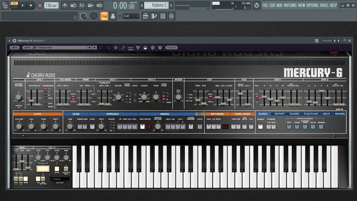
Task: Toggle the ASSIGN HOLD button
Action: coord(199,126)
